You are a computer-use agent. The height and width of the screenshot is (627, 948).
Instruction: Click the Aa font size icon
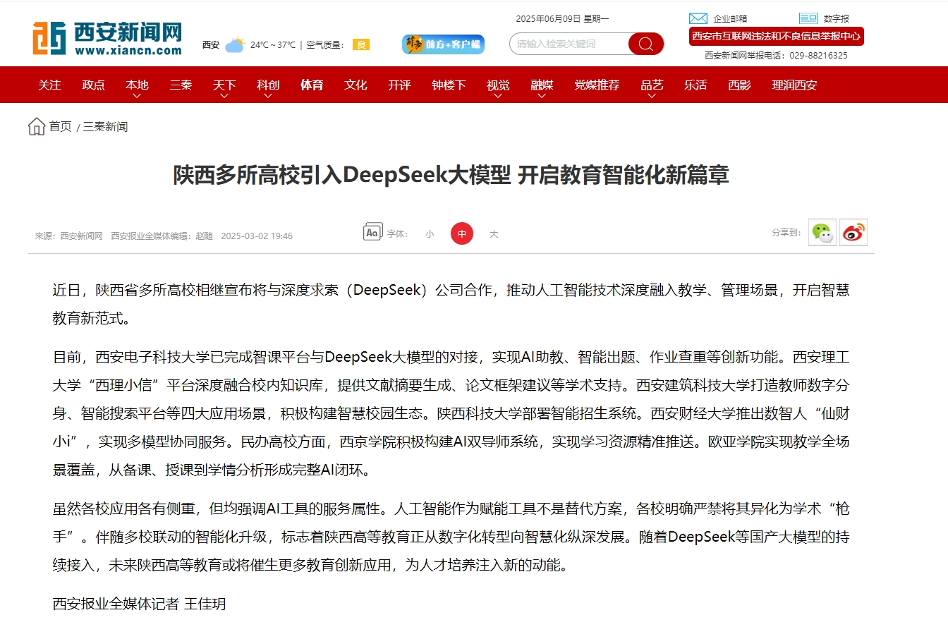point(373,232)
